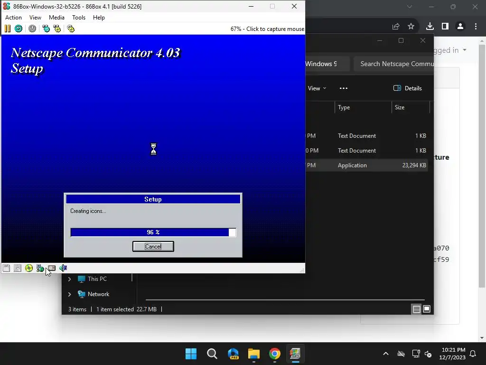Expand the This PC tree node
The height and width of the screenshot is (365, 486).
pos(69,279)
